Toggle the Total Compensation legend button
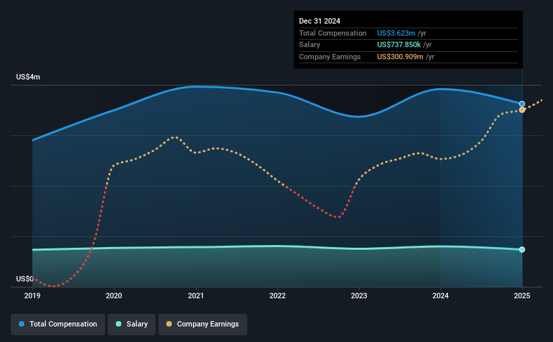The image size is (553, 342). [x=58, y=324]
